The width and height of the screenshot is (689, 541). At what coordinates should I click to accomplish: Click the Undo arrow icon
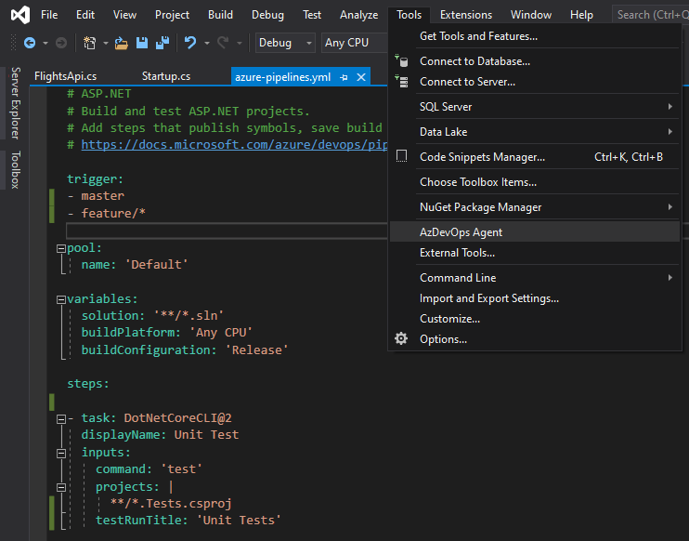[x=190, y=43]
